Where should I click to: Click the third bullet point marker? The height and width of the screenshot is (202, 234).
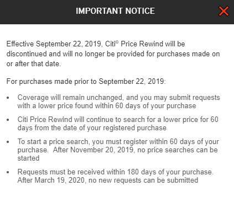click(x=8, y=142)
